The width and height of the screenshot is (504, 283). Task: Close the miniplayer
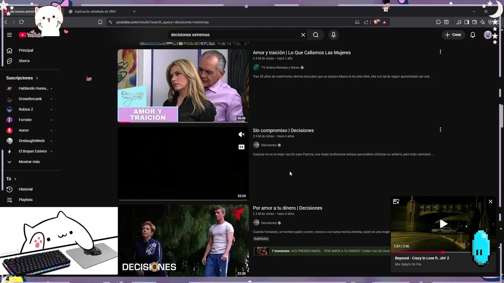pyautogui.click(x=491, y=202)
